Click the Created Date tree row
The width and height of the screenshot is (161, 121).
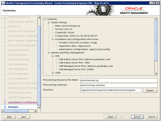(76, 36)
